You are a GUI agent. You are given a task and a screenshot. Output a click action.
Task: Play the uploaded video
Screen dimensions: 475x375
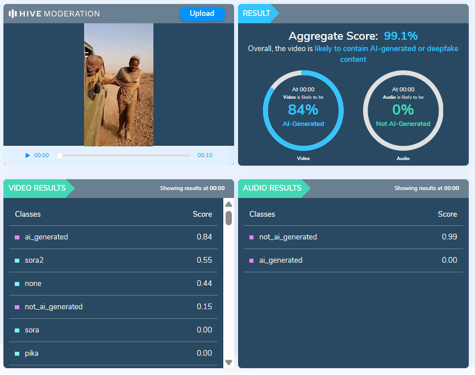[27, 155]
